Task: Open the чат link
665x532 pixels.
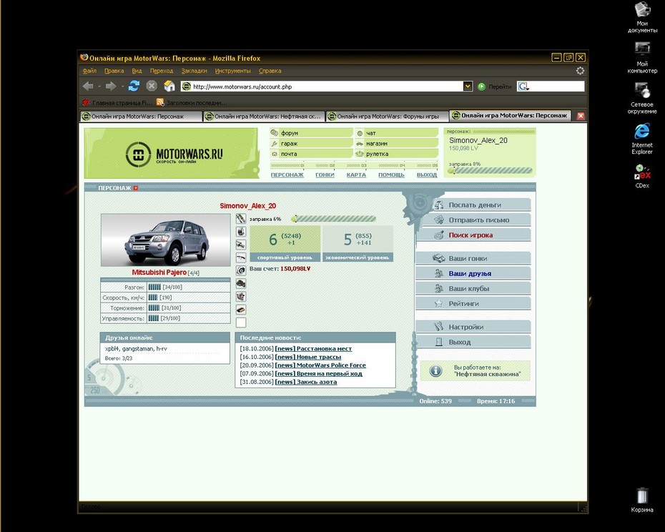Action: pos(397,133)
